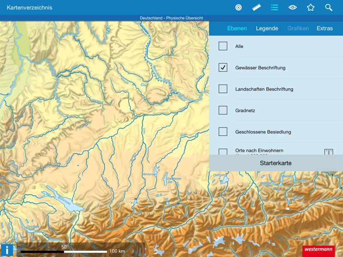Select the ruler measurement tool
The image size is (343, 257).
tap(257, 7)
